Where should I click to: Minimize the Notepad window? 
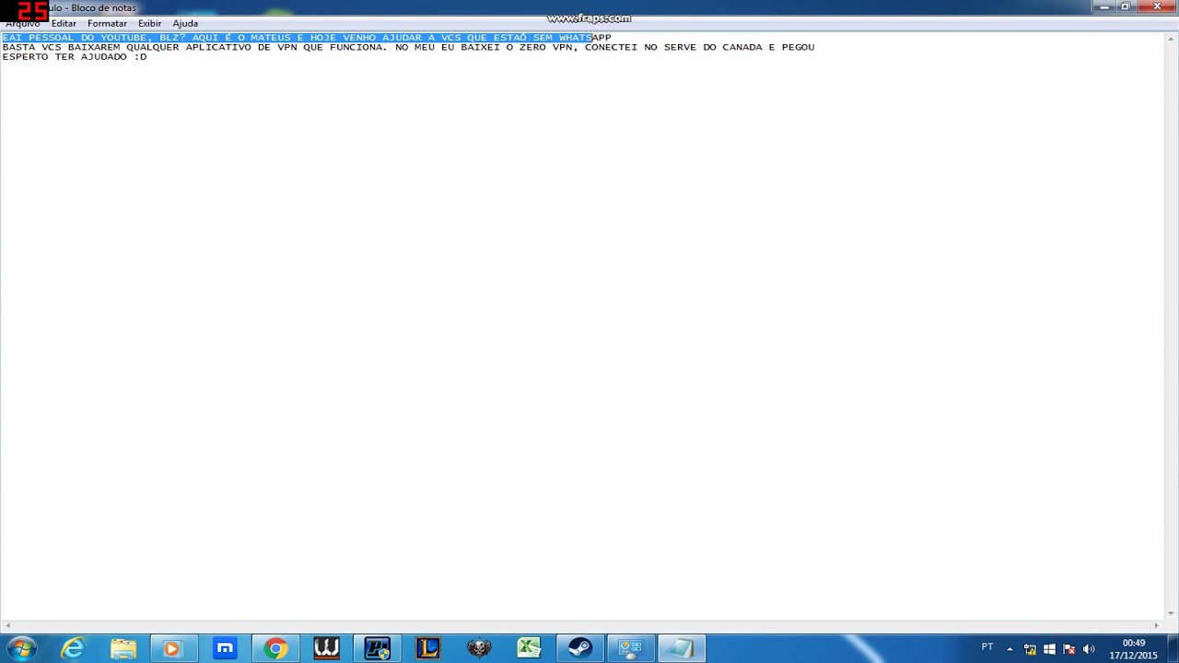(1105, 7)
